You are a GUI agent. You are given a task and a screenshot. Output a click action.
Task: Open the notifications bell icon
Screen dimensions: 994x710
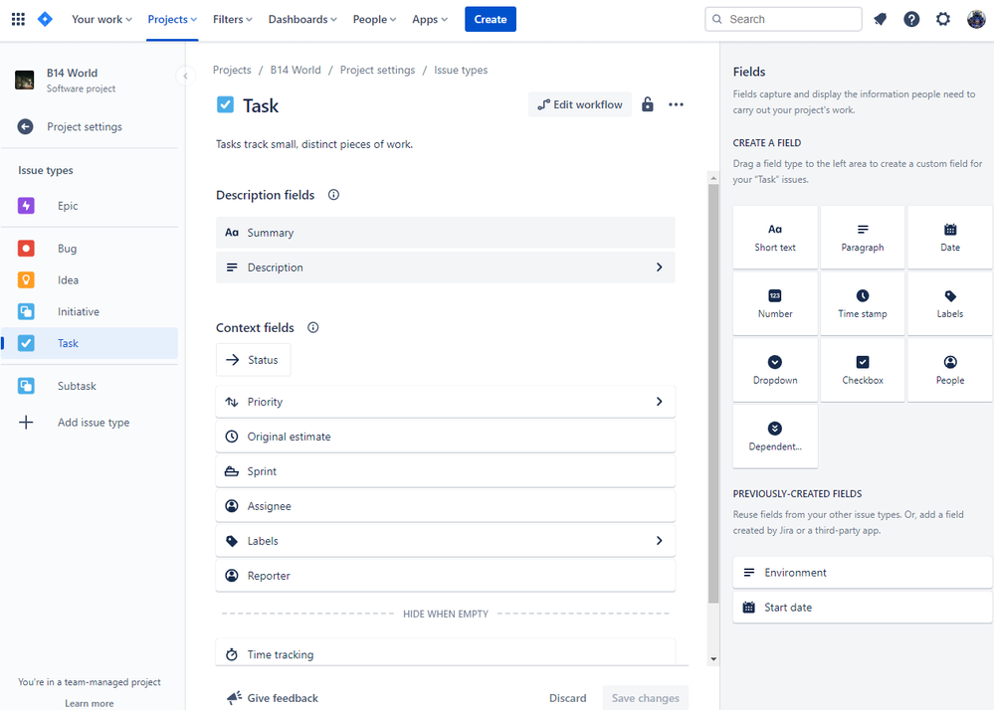(880, 19)
